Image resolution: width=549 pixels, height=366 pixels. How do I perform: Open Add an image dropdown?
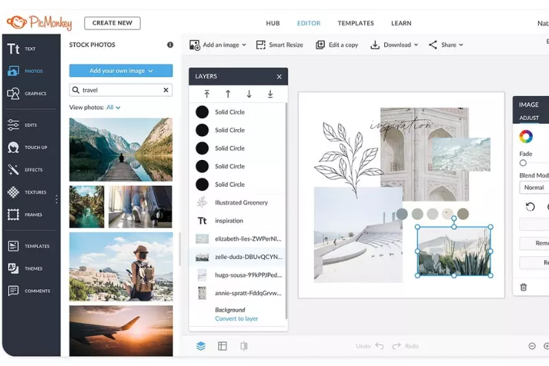pos(218,45)
